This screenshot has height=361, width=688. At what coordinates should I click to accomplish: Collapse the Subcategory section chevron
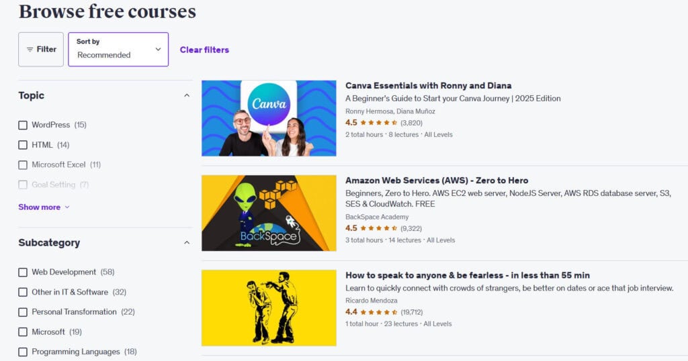[x=187, y=243]
